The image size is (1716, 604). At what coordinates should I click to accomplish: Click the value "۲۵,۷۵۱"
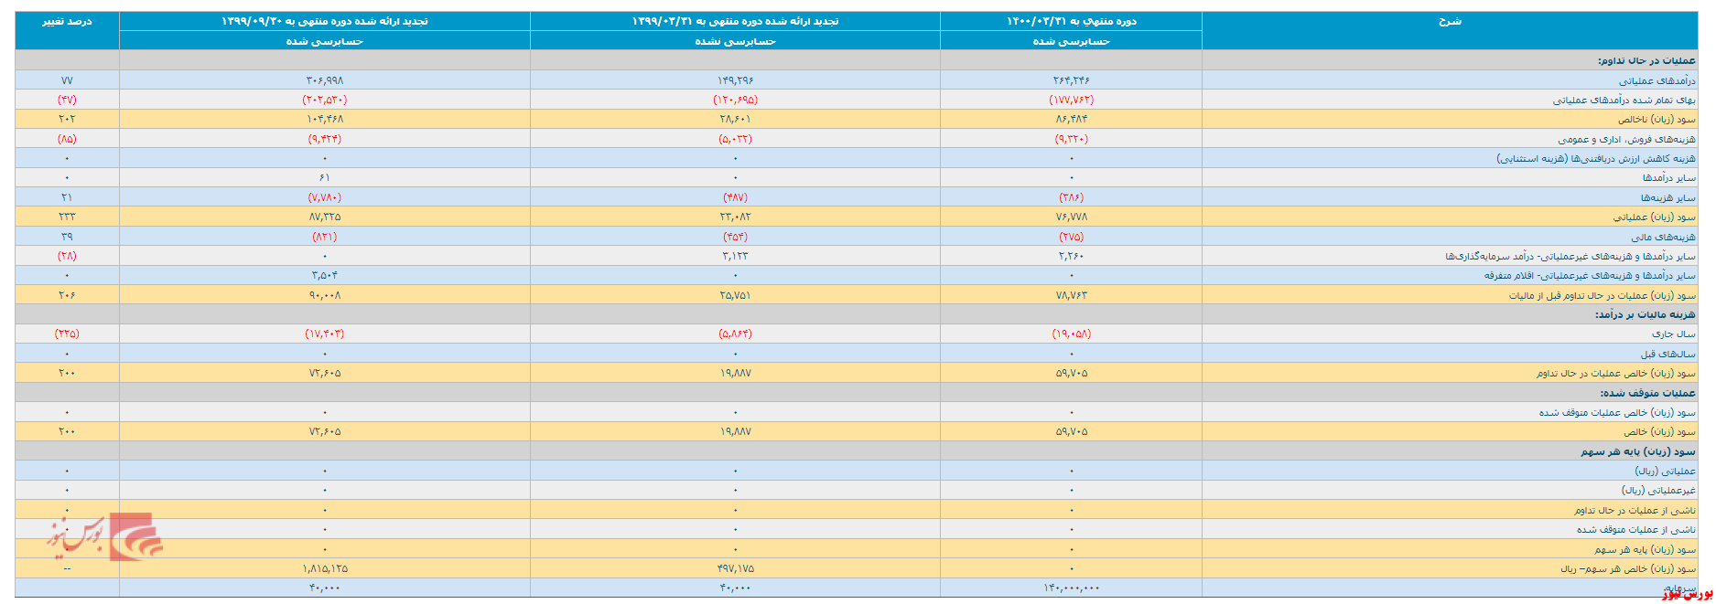735,295
